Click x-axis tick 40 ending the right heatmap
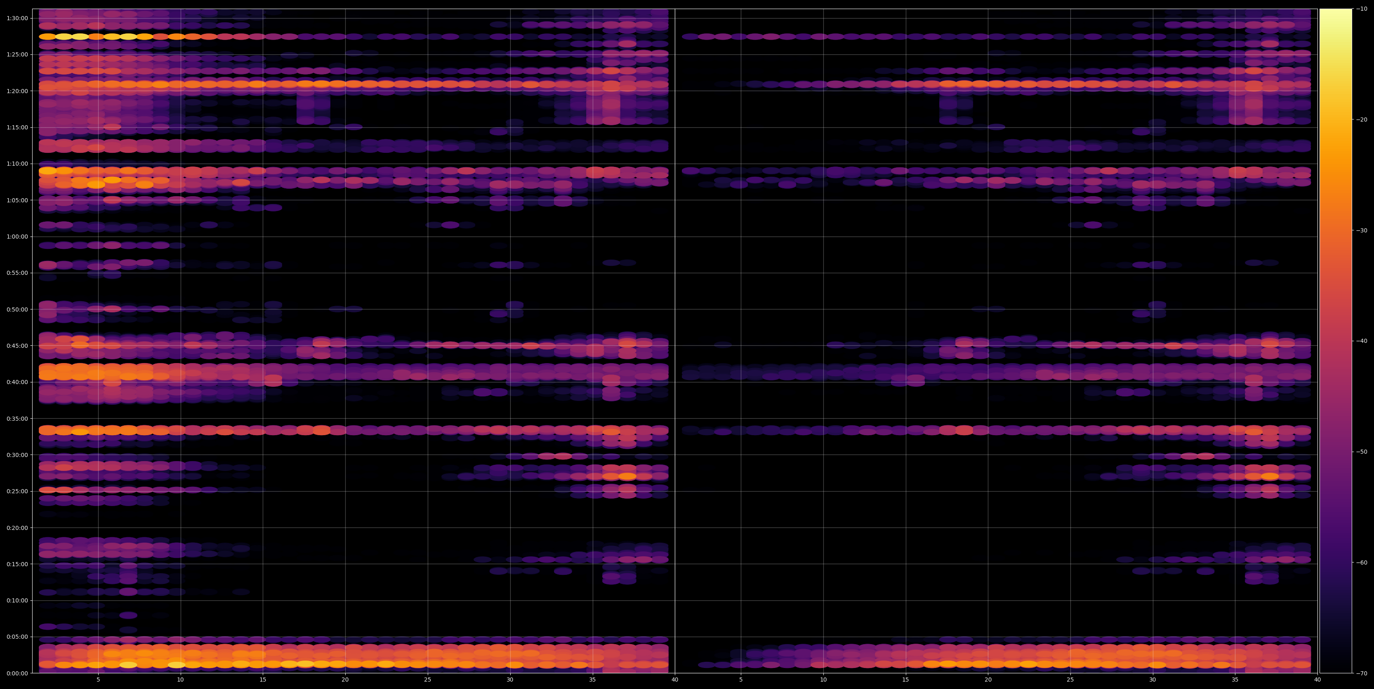The image size is (1374, 689). point(1317,680)
